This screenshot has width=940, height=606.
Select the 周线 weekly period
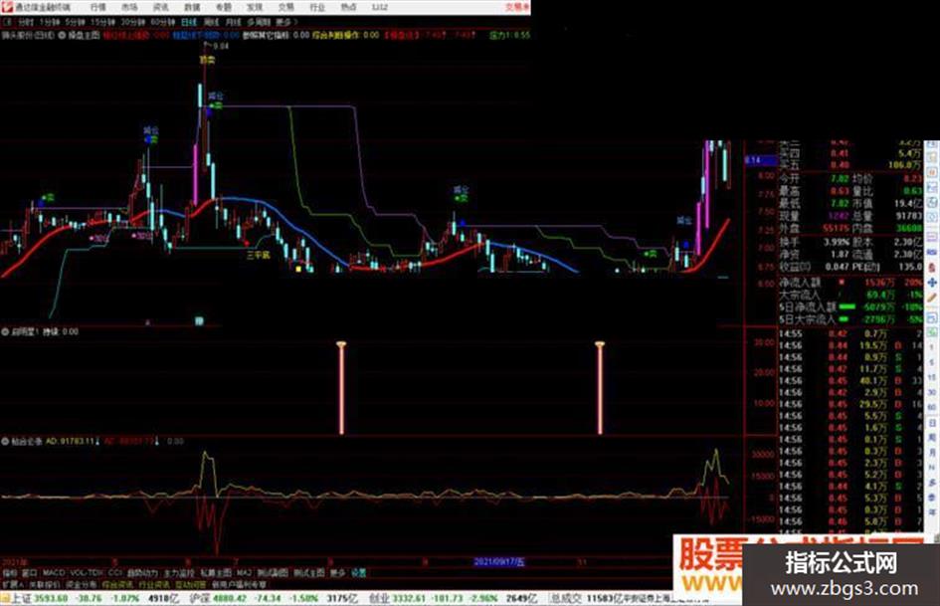(x=211, y=22)
